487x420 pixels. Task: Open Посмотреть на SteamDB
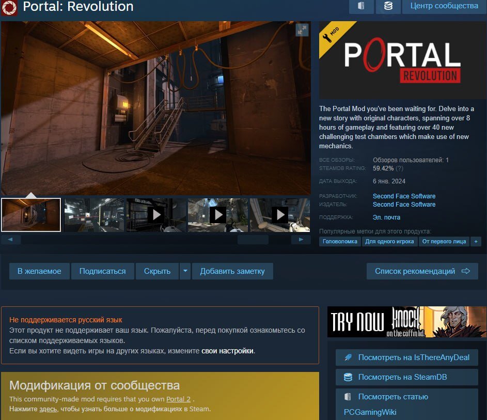(407, 377)
